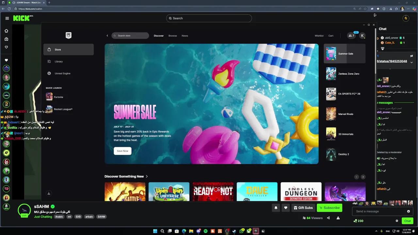Image resolution: width=418 pixels, height=235 pixels.
Task: Click the Just Chatting category link
Action: tap(43, 217)
